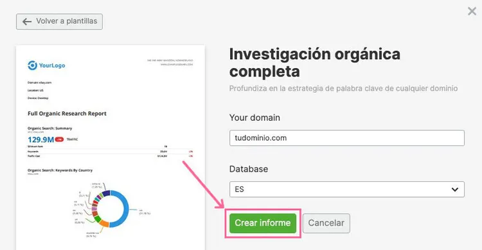Screen dimensions: 482x250
Task: Click the Organic Search: Keywords By Country heading
Action: (60, 170)
